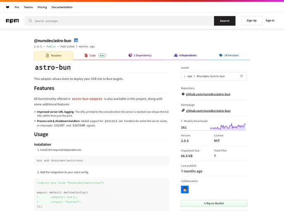284x211 pixels.
Task: Click the homepage chain link icon
Action: [x=183, y=110]
